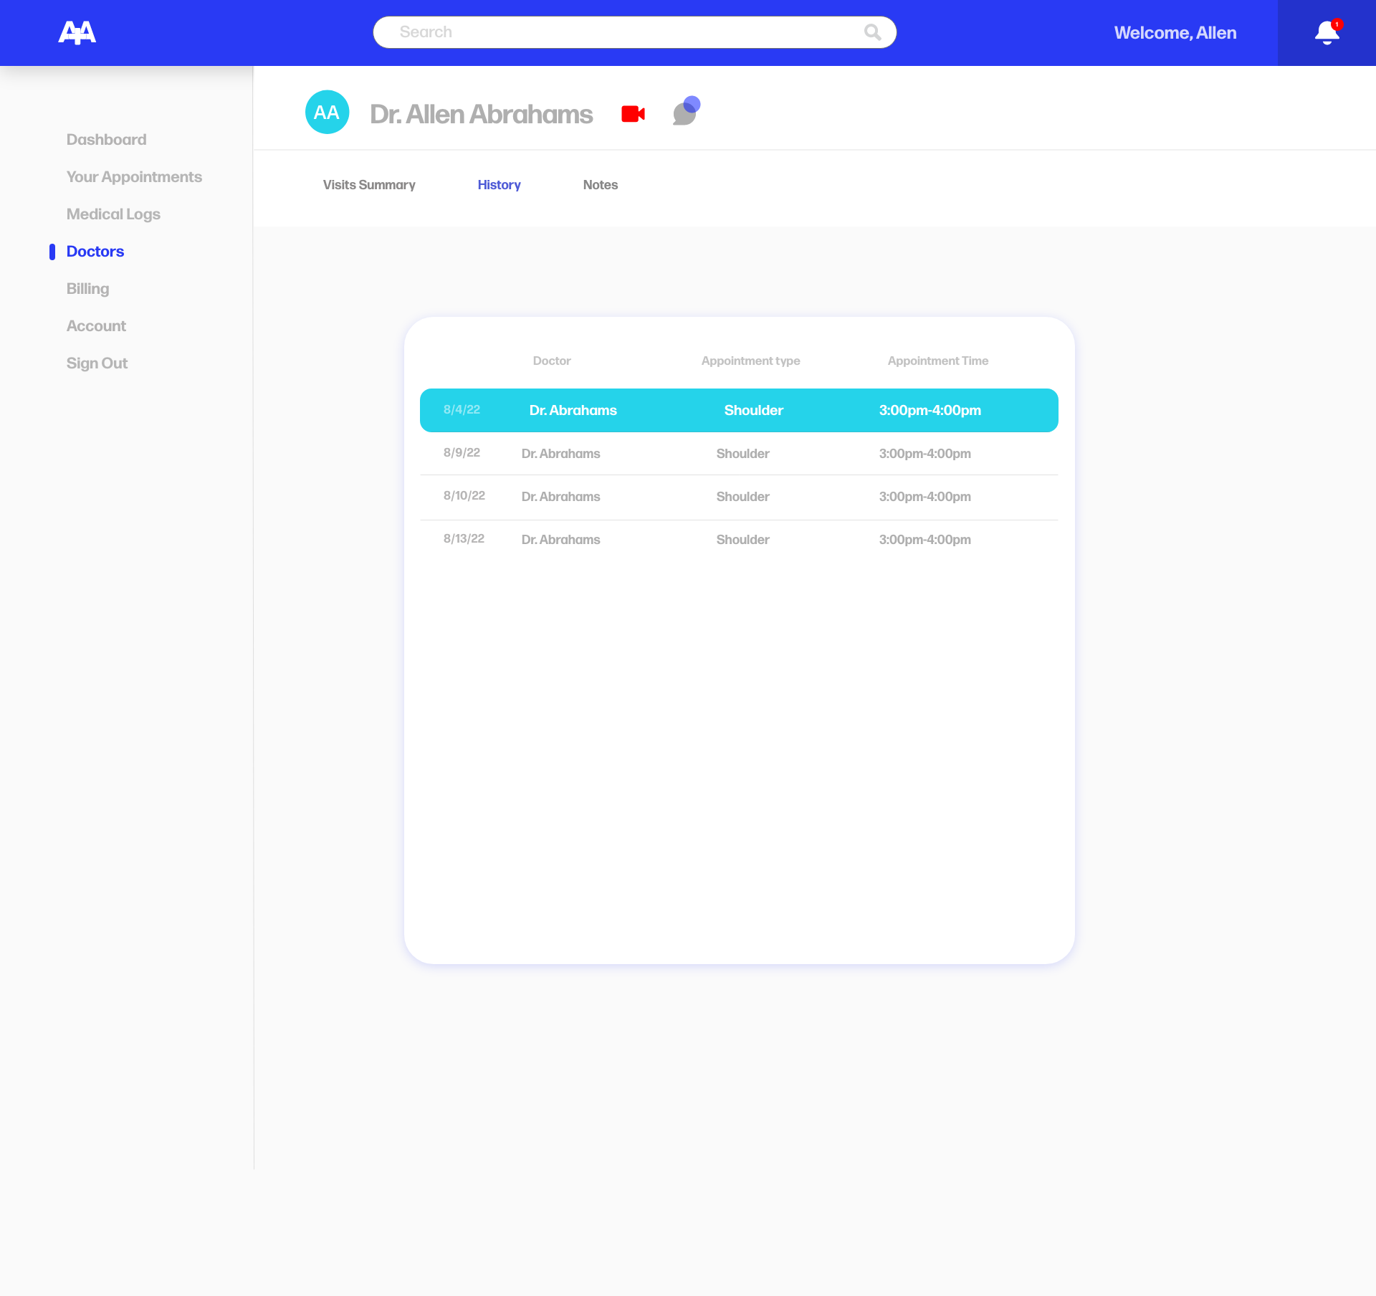This screenshot has width=1376, height=1296.
Task: Click the AA logo in header
Action: click(x=77, y=32)
